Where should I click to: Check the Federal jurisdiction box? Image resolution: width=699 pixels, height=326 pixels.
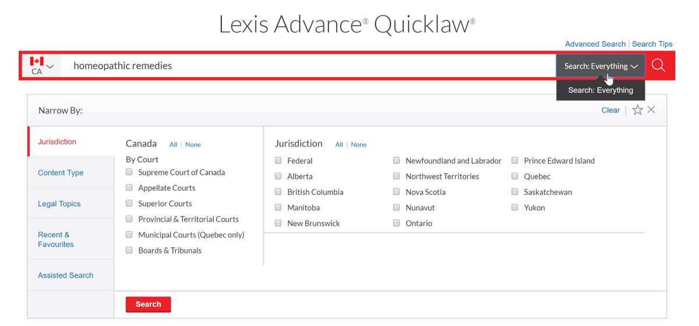tap(278, 160)
